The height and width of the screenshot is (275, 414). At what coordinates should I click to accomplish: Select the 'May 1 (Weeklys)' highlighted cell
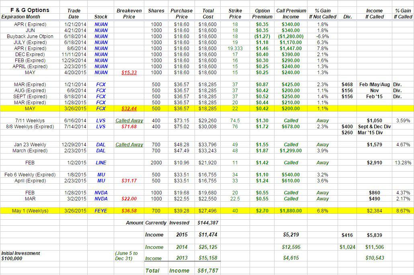pyautogui.click(x=30, y=211)
